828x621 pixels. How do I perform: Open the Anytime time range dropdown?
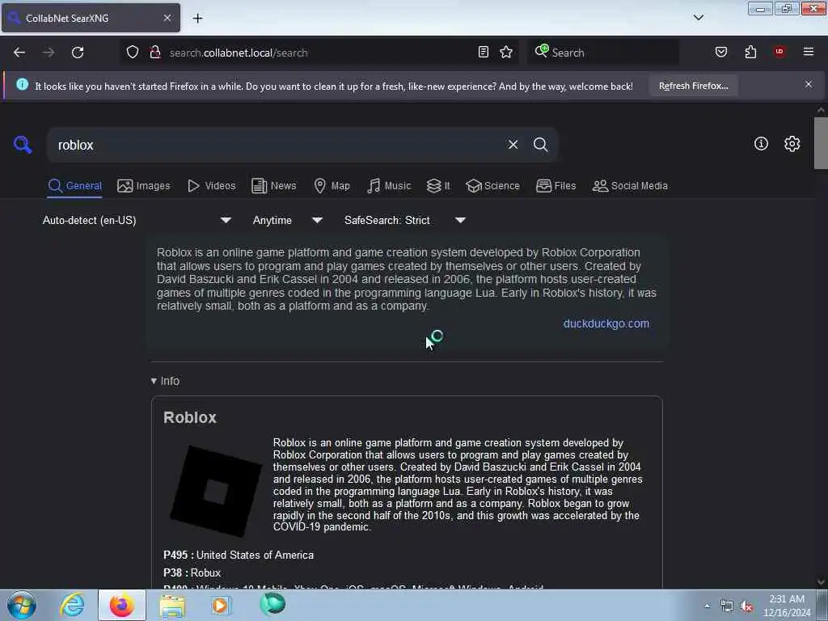point(288,220)
